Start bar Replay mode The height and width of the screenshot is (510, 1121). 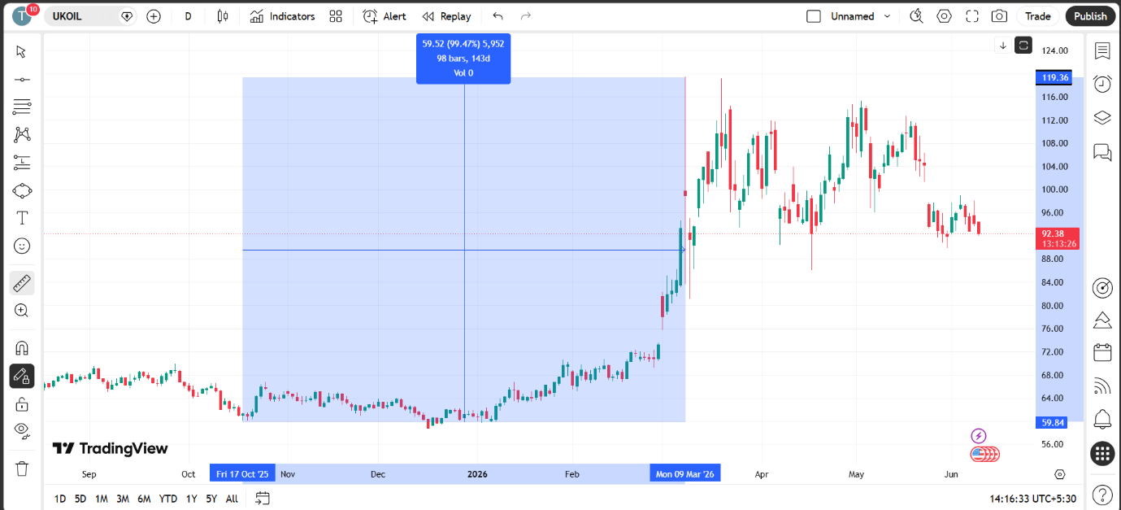(x=446, y=16)
